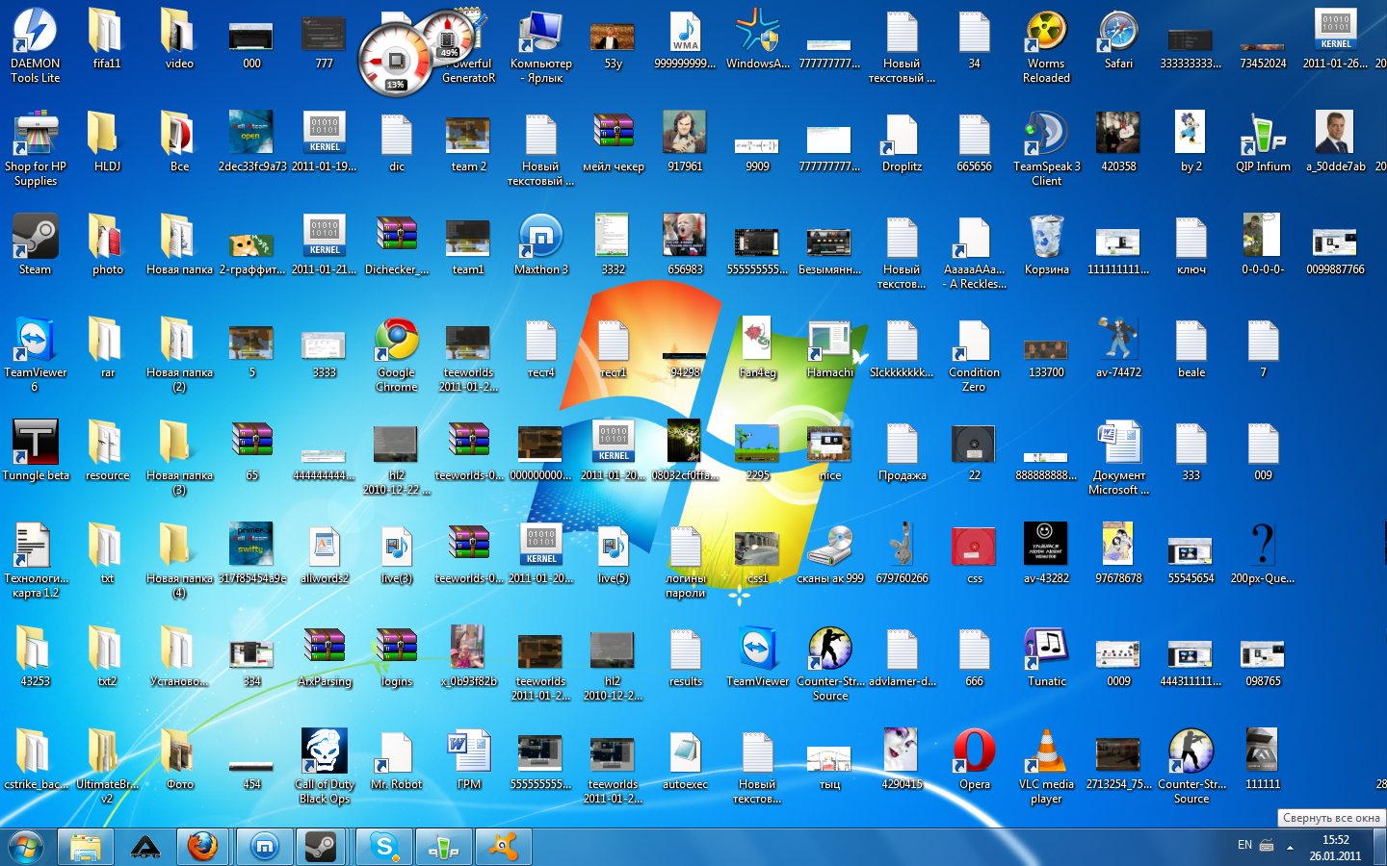
Task: Open the 4290415 image thumbnail
Action: [x=903, y=759]
